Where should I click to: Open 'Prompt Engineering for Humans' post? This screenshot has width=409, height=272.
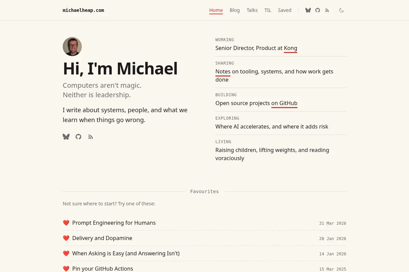(x=114, y=223)
